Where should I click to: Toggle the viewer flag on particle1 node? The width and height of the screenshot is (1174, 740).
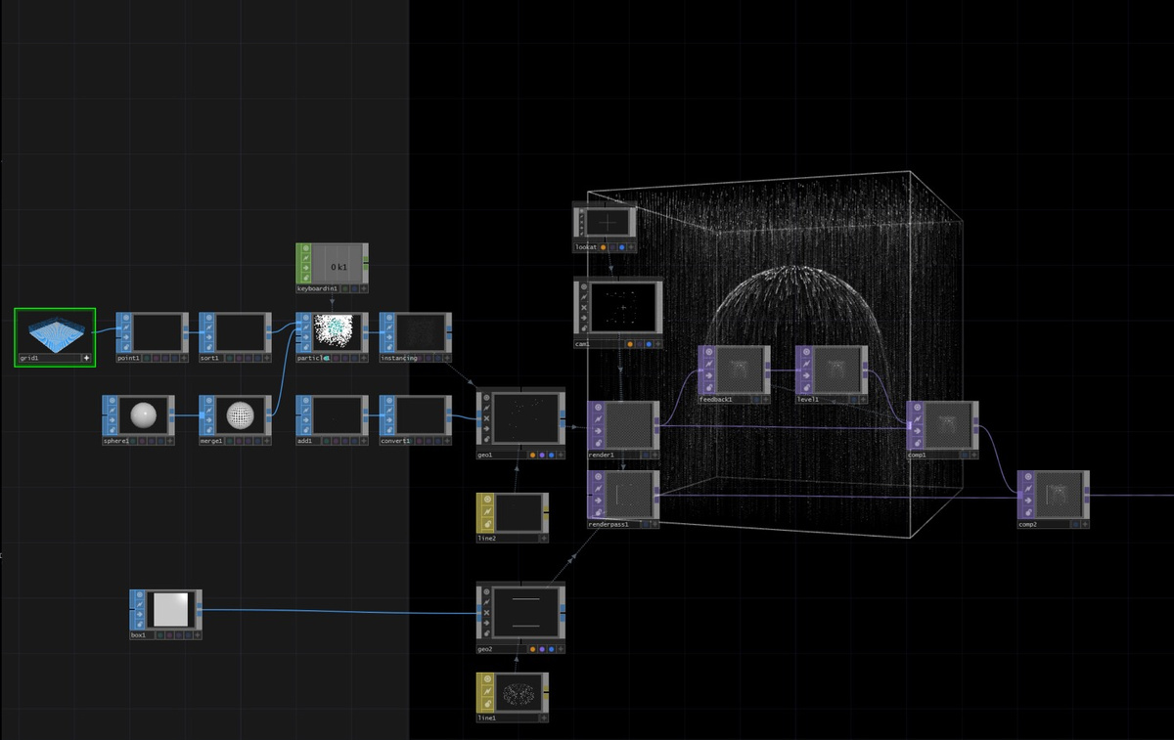tap(305, 317)
